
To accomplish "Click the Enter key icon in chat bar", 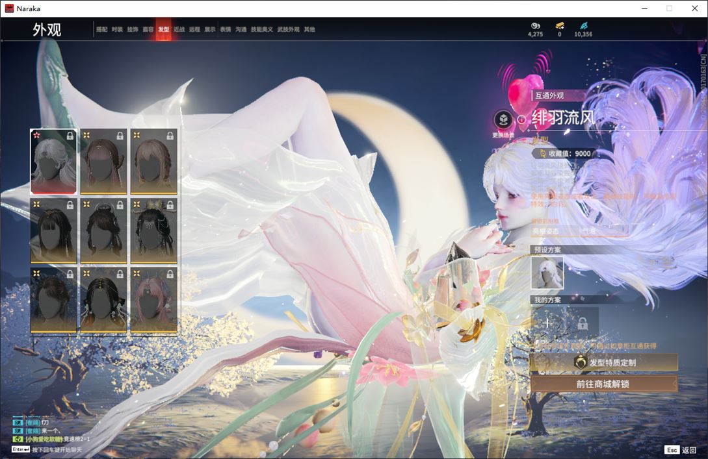I will [21, 449].
